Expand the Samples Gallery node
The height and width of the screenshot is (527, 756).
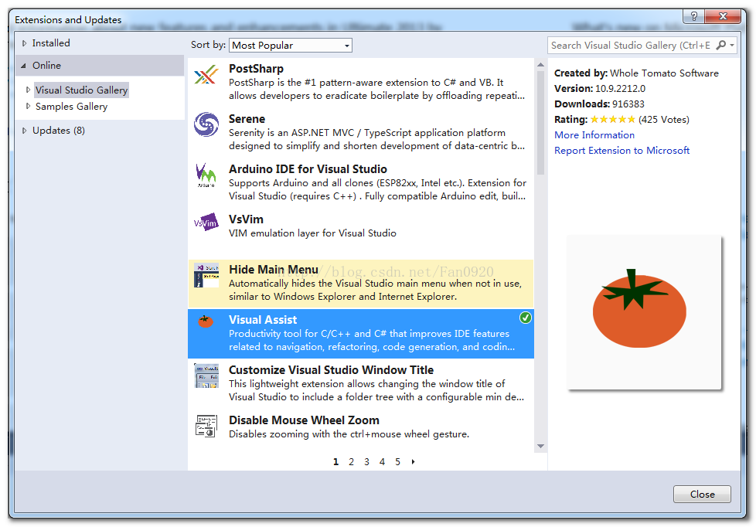[x=28, y=106]
